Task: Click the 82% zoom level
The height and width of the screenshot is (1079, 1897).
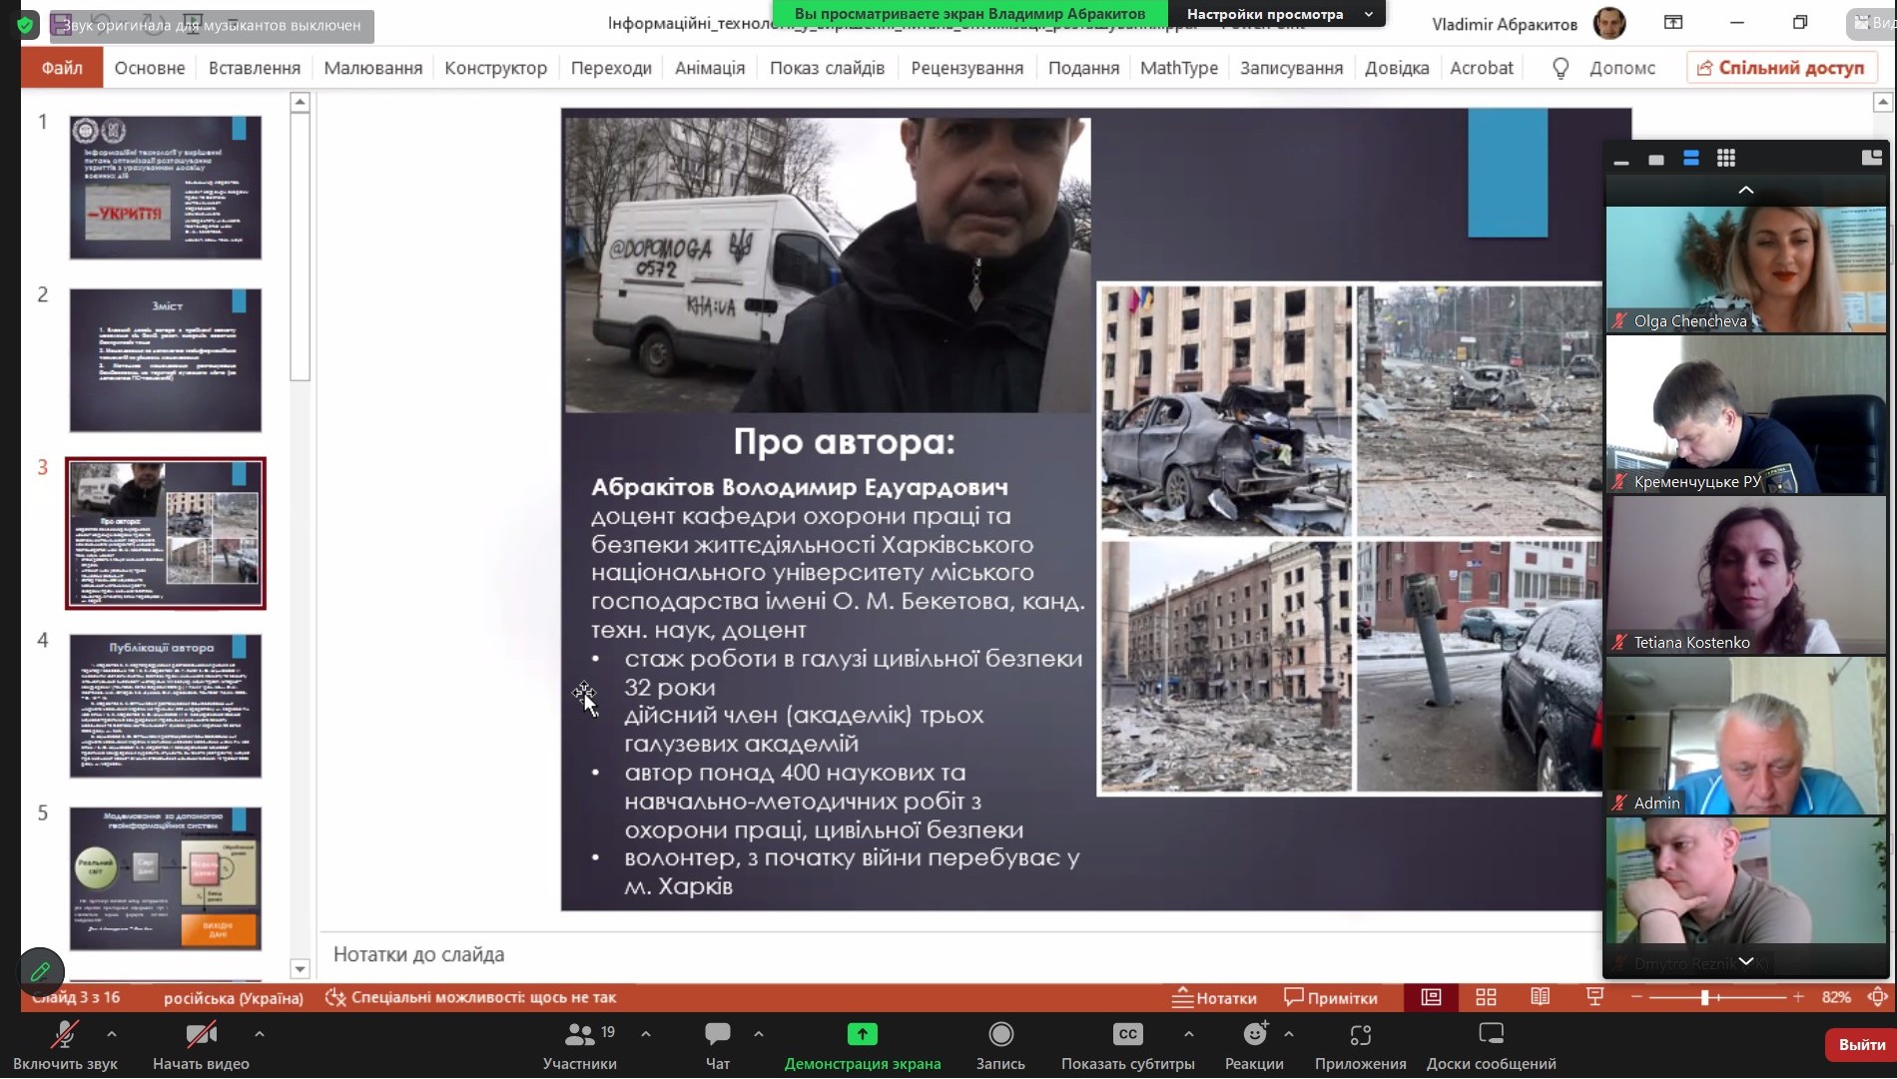Action: [1836, 997]
